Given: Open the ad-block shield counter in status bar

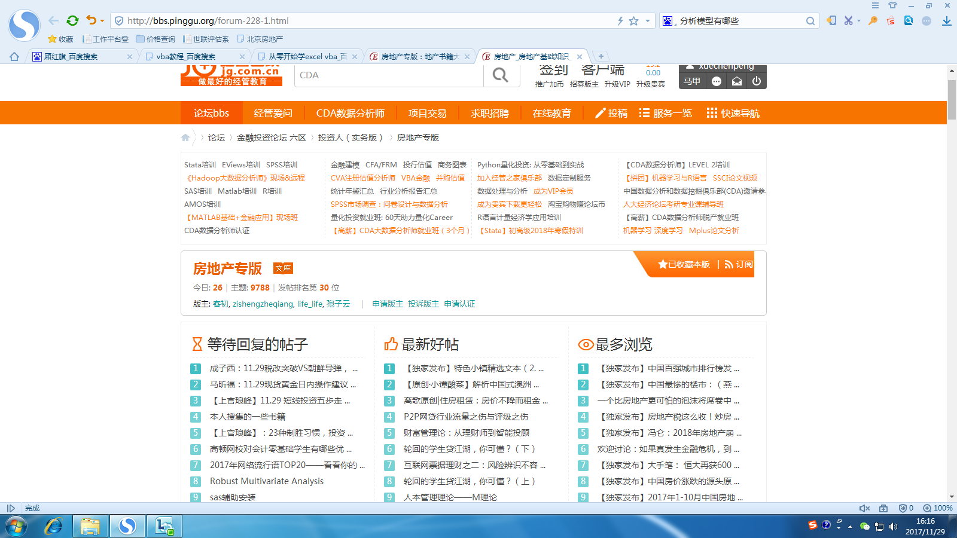Looking at the screenshot, I should tap(906, 508).
